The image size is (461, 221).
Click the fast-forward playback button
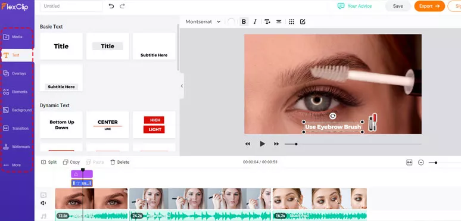[x=276, y=144]
